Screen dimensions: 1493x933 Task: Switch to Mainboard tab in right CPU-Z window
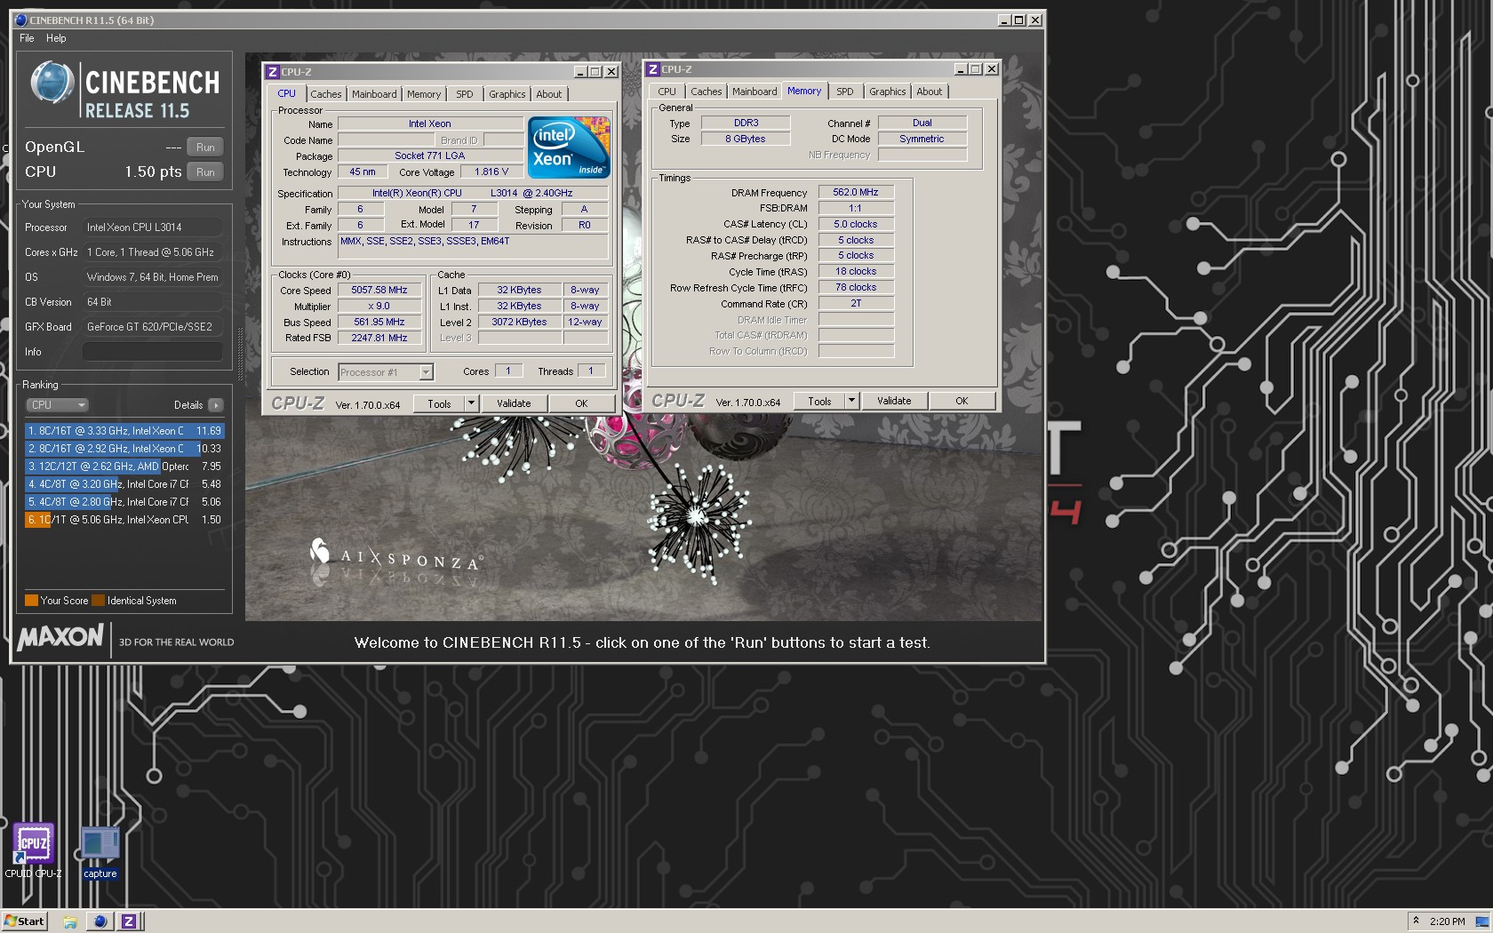(754, 92)
